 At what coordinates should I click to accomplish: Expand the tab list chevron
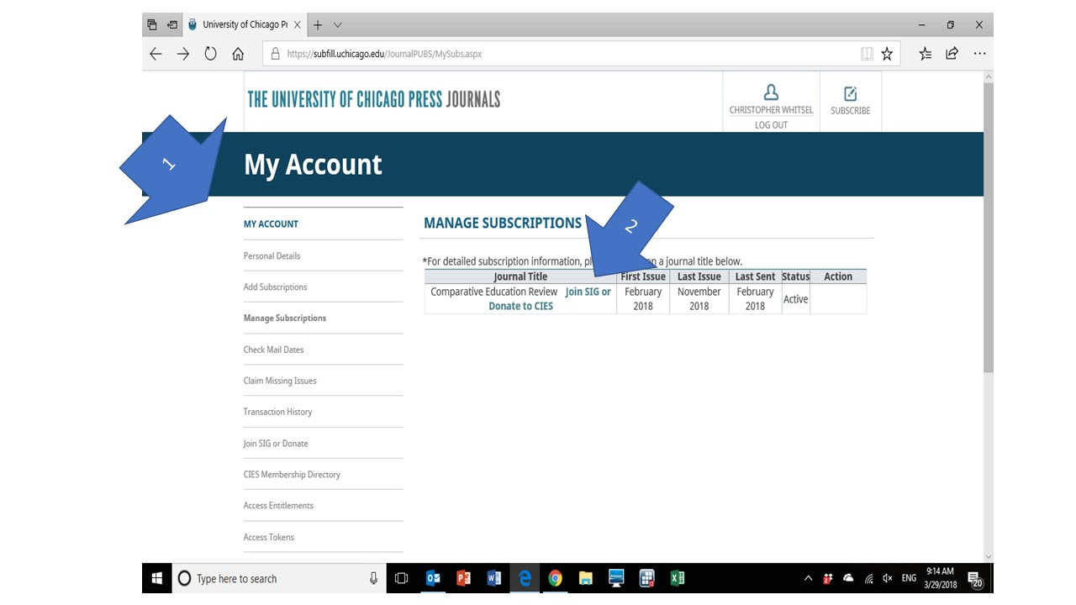coord(338,25)
